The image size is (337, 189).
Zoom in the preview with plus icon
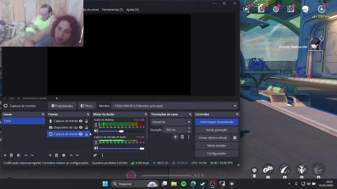19,98
